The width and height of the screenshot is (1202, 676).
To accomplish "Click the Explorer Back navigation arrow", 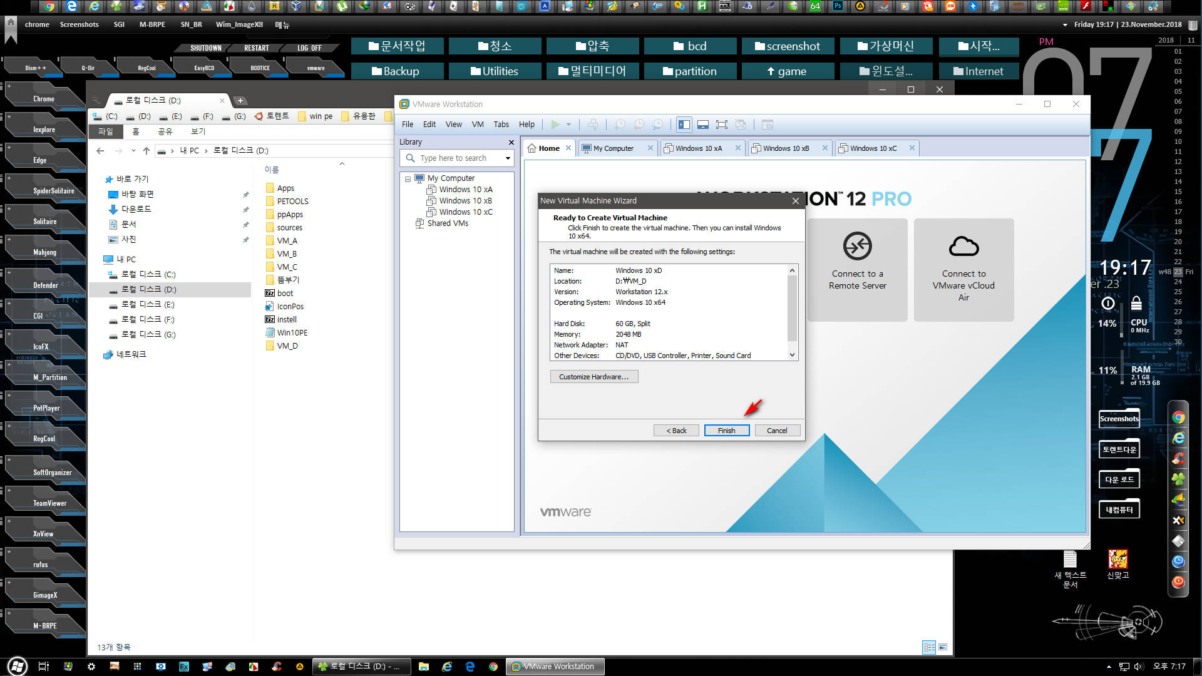I will 100,151.
